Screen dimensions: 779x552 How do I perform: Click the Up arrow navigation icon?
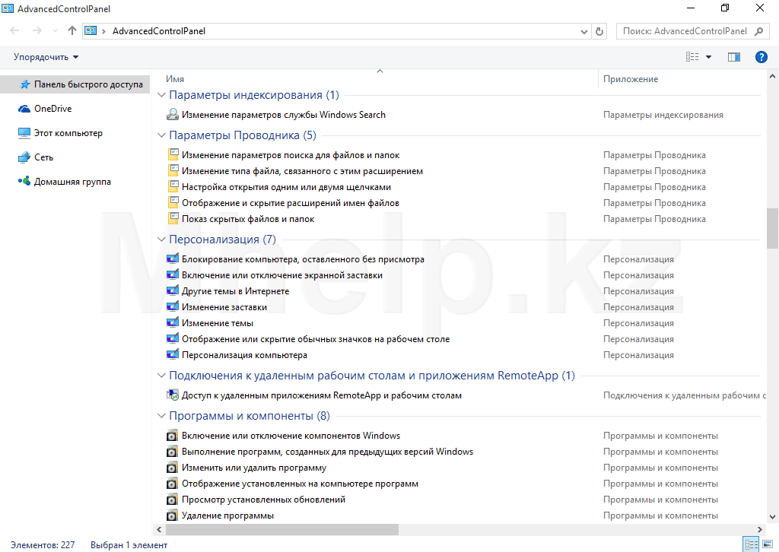[72, 31]
